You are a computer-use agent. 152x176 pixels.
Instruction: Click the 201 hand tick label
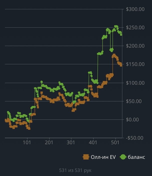click(x=49, y=143)
